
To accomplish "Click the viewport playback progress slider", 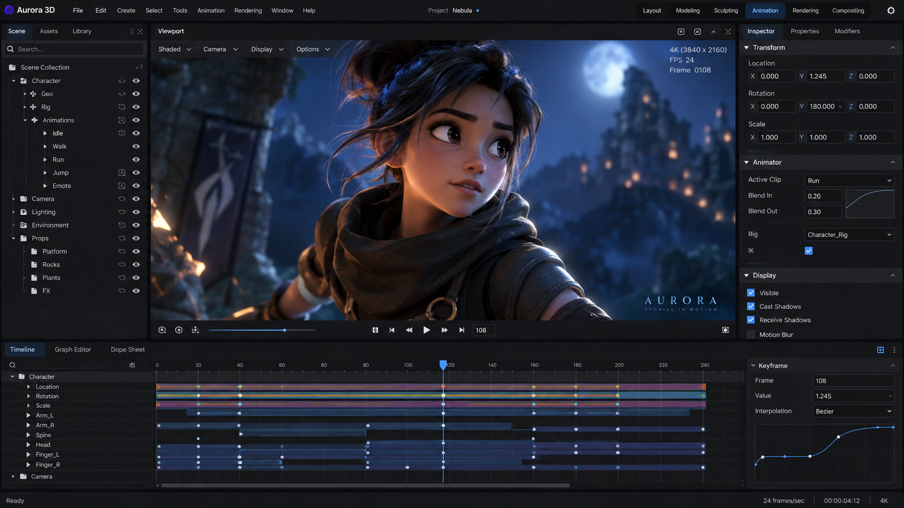I will pos(262,330).
